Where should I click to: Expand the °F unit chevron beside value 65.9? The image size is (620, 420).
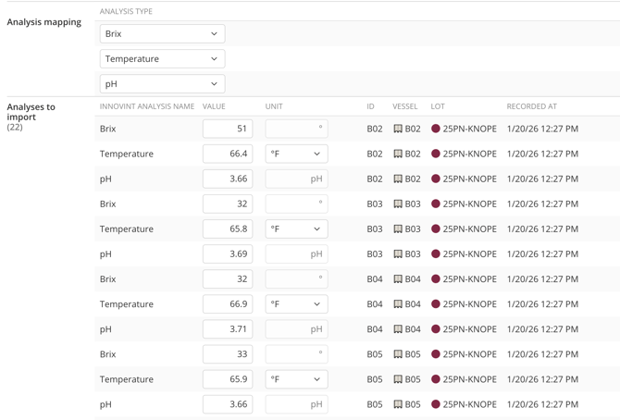[316, 379]
